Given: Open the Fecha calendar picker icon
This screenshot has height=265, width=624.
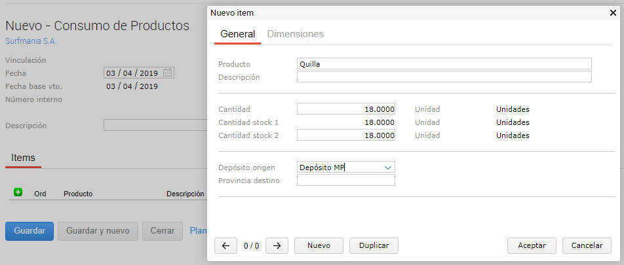Looking at the screenshot, I should point(168,73).
